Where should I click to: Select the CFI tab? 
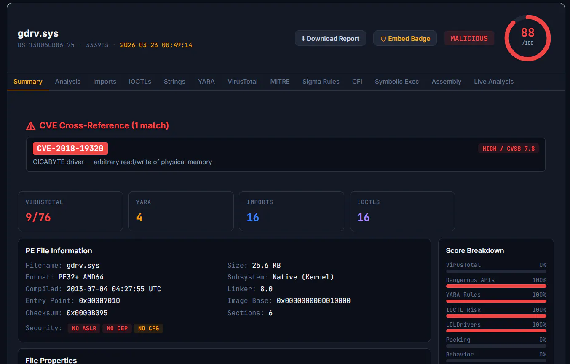357,82
